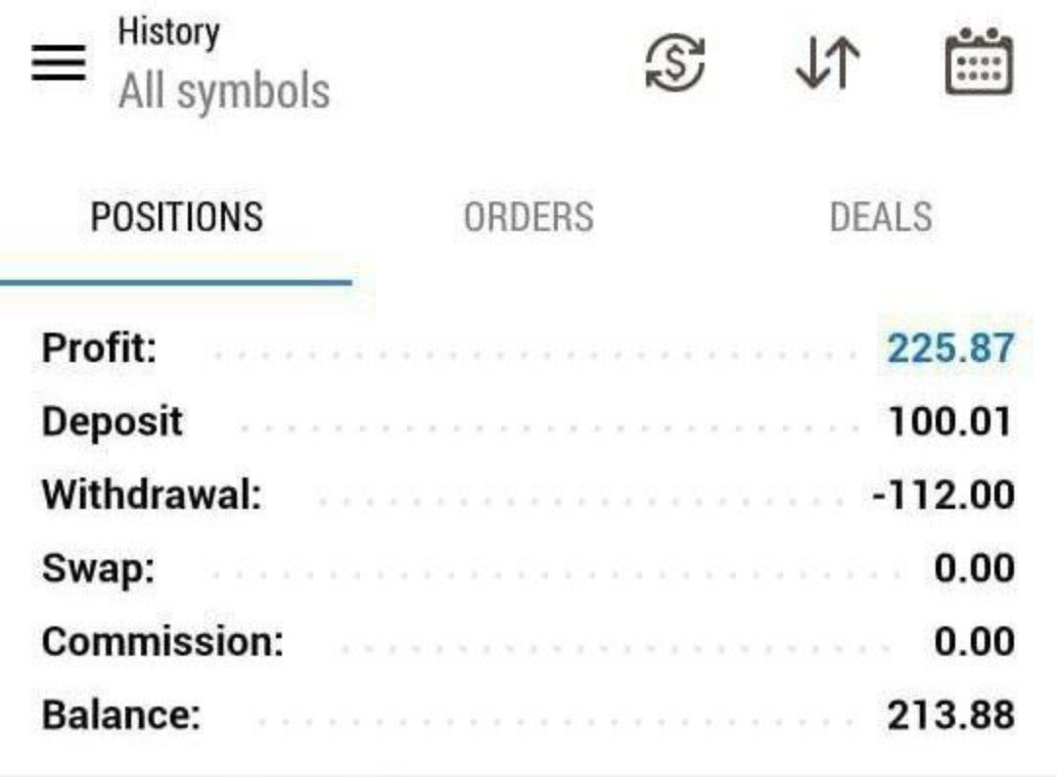This screenshot has width=1057, height=777.
Task: Select the Balance row label
Action: click(x=120, y=715)
